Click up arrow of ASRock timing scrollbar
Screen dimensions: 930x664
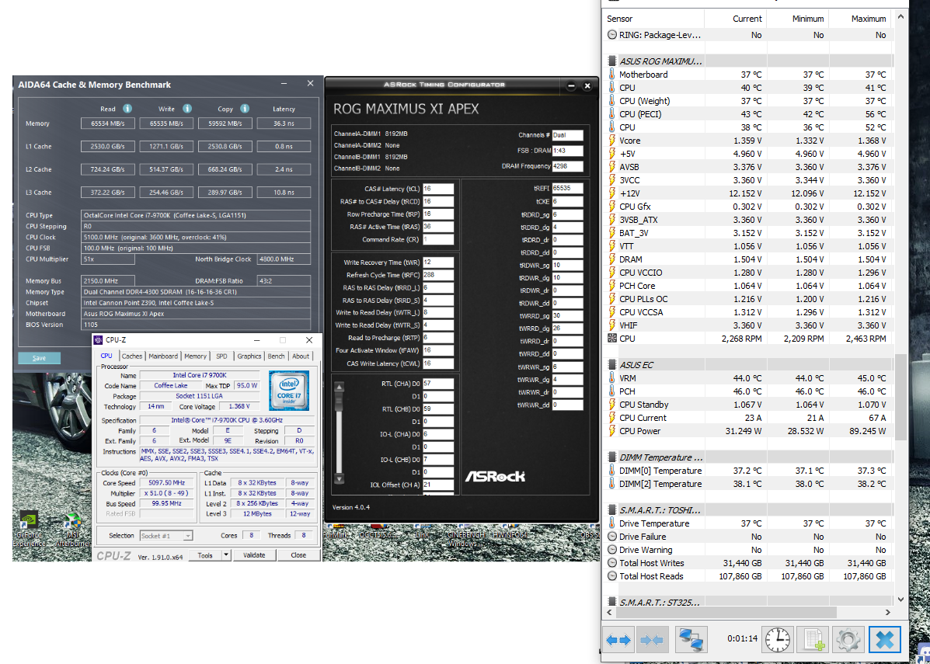tap(340, 387)
